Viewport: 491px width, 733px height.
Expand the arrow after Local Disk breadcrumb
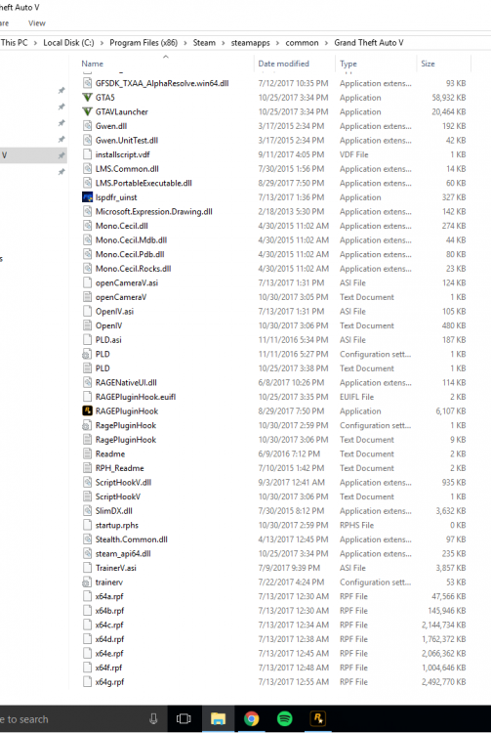pyautogui.click(x=102, y=43)
